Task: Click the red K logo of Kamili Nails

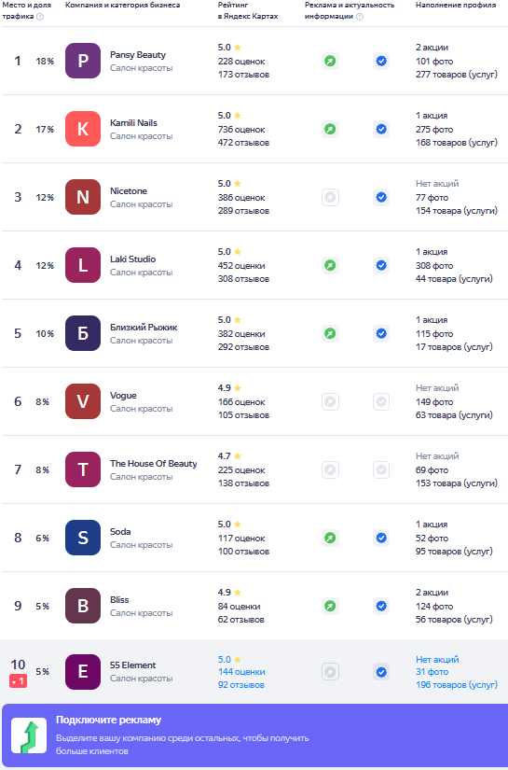Action: (83, 129)
